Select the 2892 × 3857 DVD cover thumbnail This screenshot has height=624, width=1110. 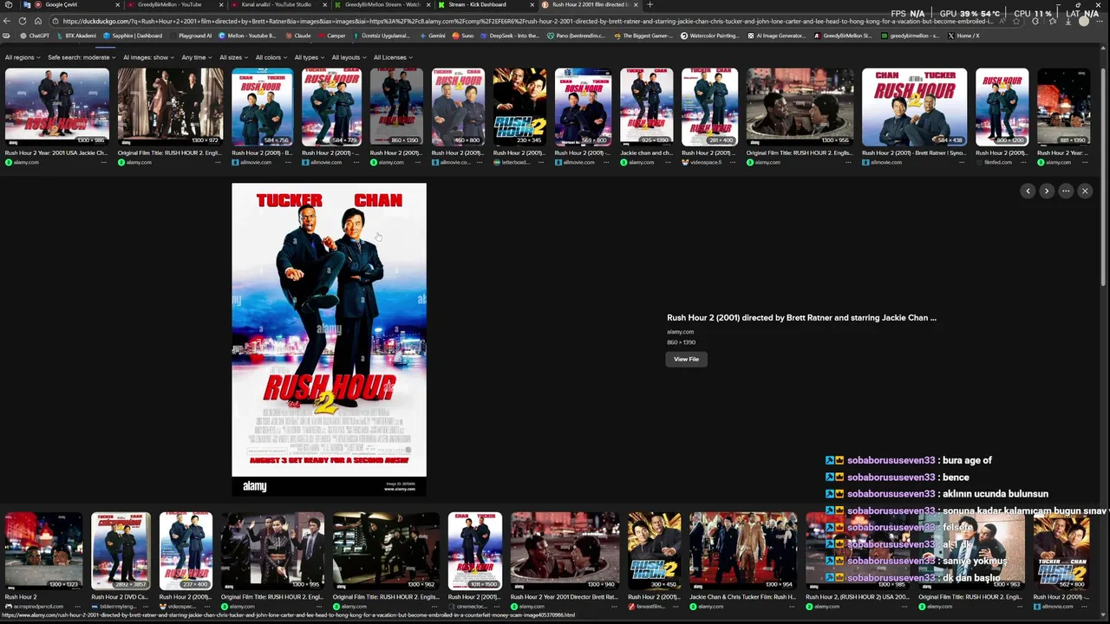tap(121, 551)
